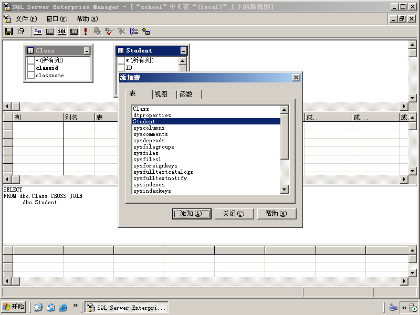Viewport: 420px width, 315px height.
Task: Select sysfilegroups in the table list
Action: click(206, 146)
